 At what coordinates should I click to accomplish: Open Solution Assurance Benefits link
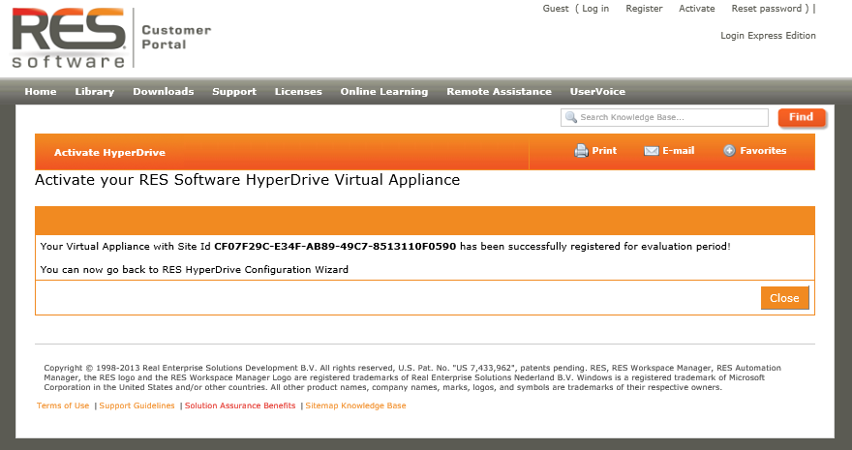(x=240, y=405)
